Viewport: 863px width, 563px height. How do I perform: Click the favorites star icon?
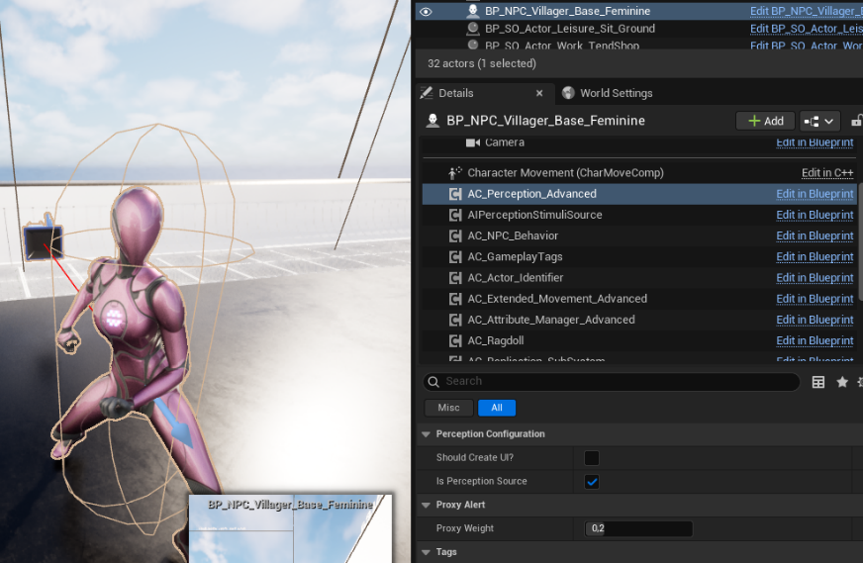(842, 382)
